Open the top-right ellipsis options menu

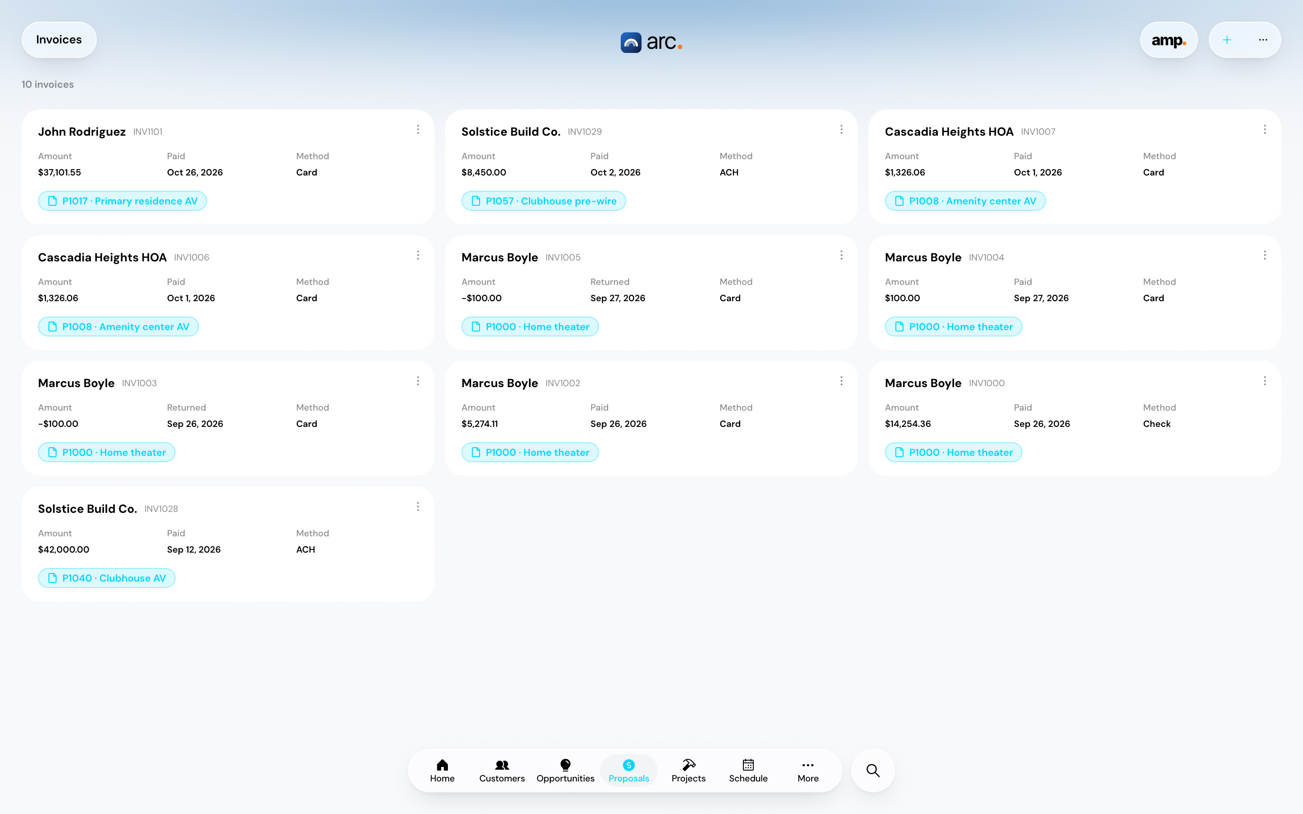(x=1263, y=40)
